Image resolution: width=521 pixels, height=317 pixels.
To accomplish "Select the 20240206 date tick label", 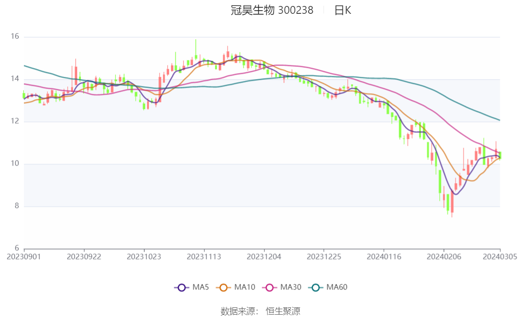I will coord(443,257).
